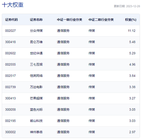Select security code 300002
The image size is (141, 139).
click(x=11, y=132)
